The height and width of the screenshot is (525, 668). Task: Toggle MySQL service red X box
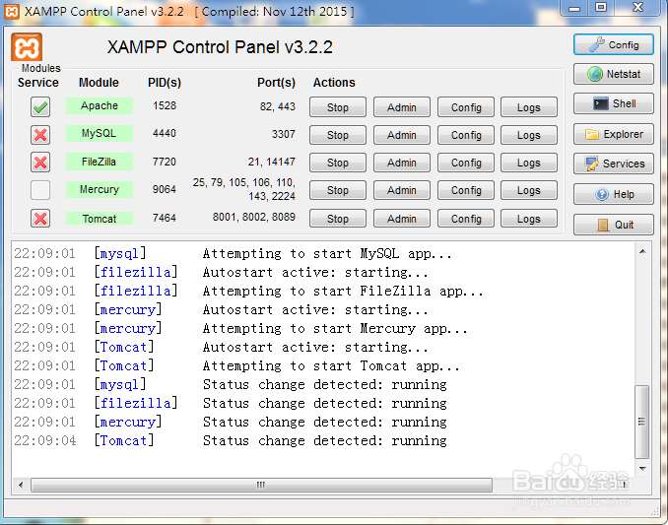40,135
